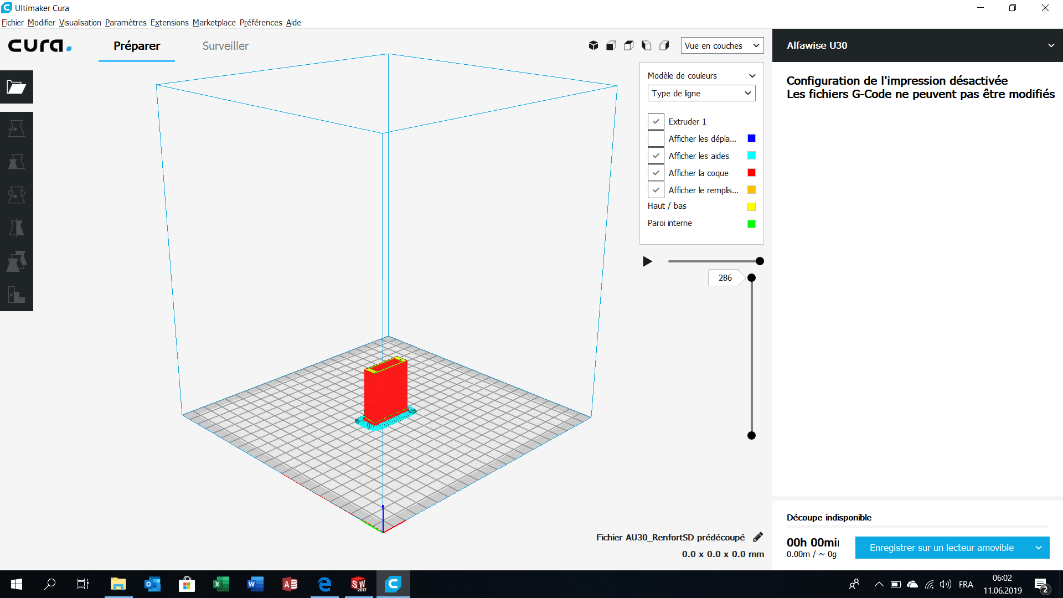
Task: Switch to front view camera icon
Action: tap(611, 45)
